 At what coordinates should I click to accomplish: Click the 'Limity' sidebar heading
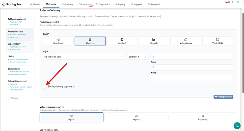tap(11, 56)
